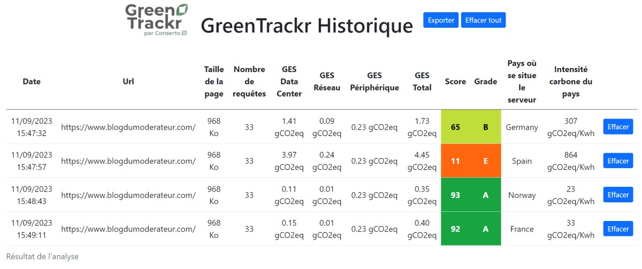
Task: Click the Effacer tout button
Action: pos(483,20)
